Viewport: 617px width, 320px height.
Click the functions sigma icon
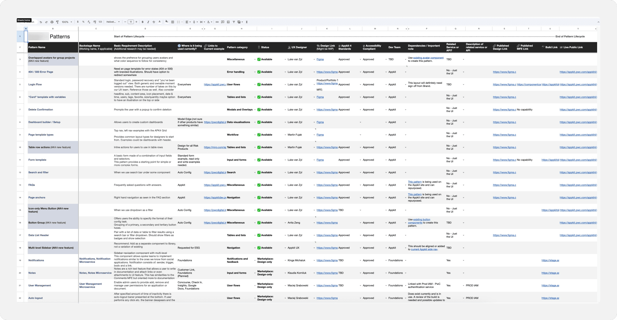coord(247,22)
